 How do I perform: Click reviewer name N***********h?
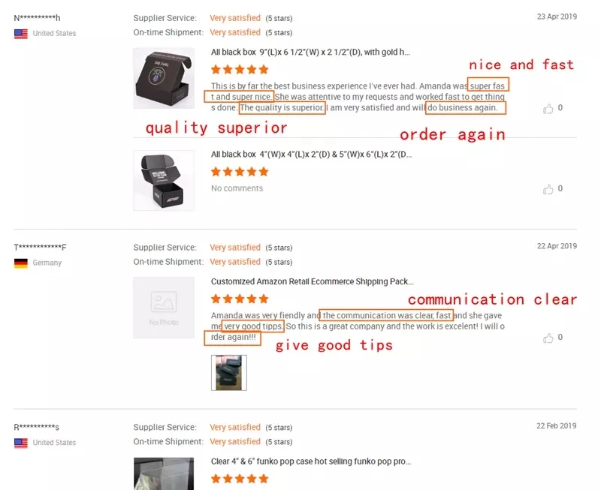pyautogui.click(x=37, y=18)
